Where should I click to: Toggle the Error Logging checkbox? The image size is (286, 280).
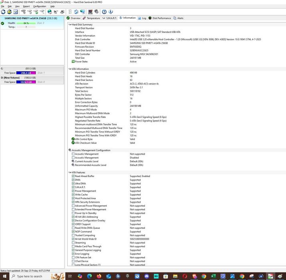(73, 254)
